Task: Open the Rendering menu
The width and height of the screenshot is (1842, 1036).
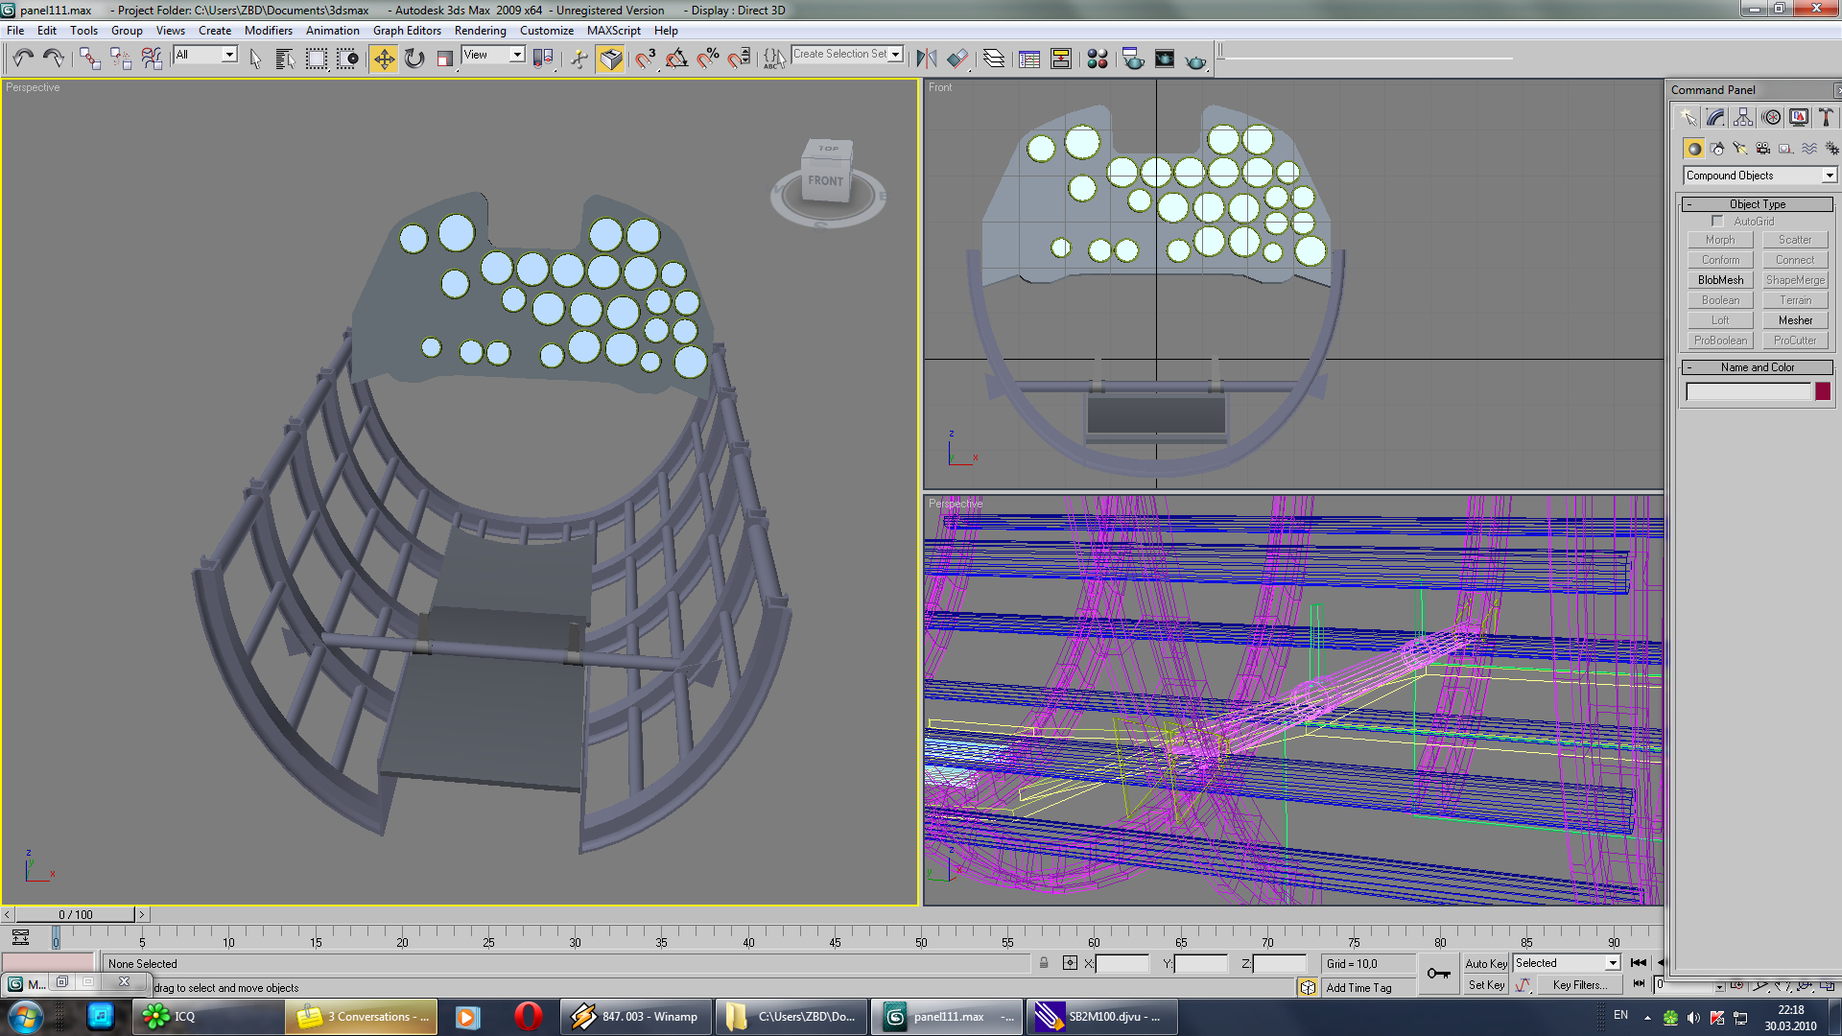Action: click(x=480, y=31)
